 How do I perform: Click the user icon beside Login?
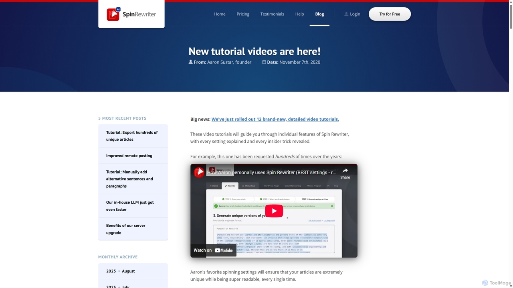pyautogui.click(x=346, y=14)
